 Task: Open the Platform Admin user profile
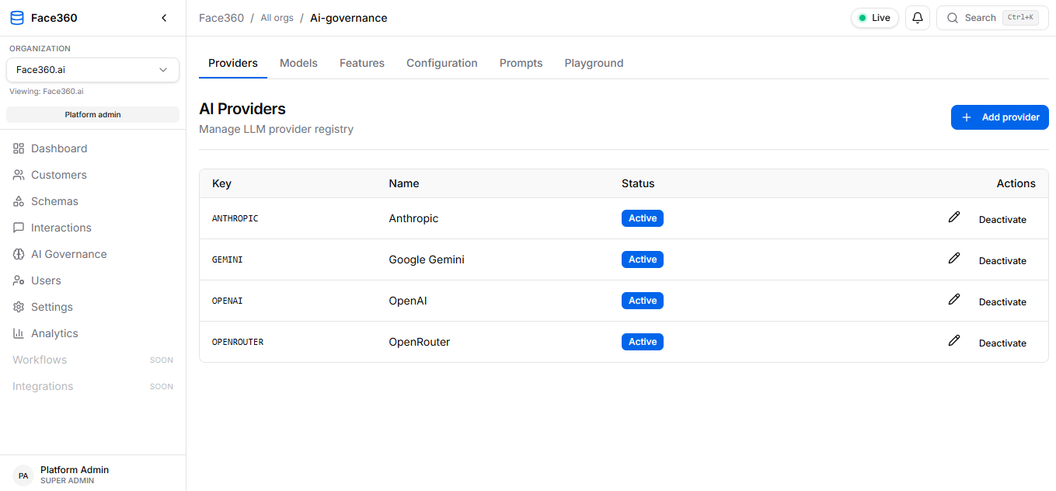pyautogui.click(x=92, y=475)
